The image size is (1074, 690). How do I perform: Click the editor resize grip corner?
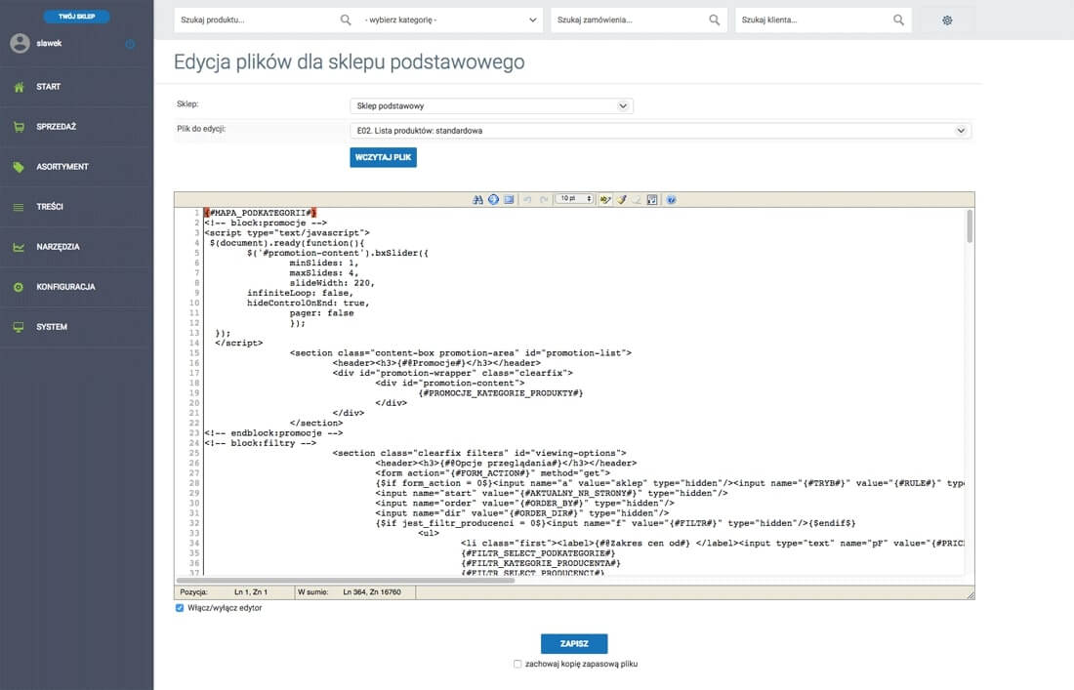pos(971,595)
